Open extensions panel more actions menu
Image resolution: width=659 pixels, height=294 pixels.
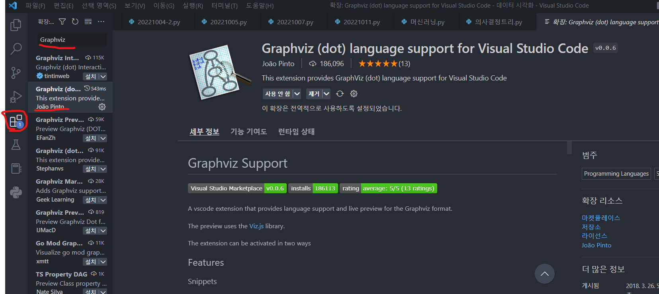click(x=101, y=22)
